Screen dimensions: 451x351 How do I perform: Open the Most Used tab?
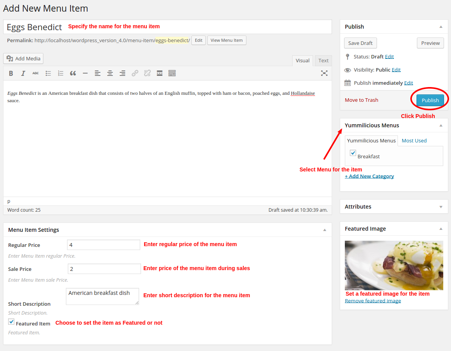coord(414,140)
